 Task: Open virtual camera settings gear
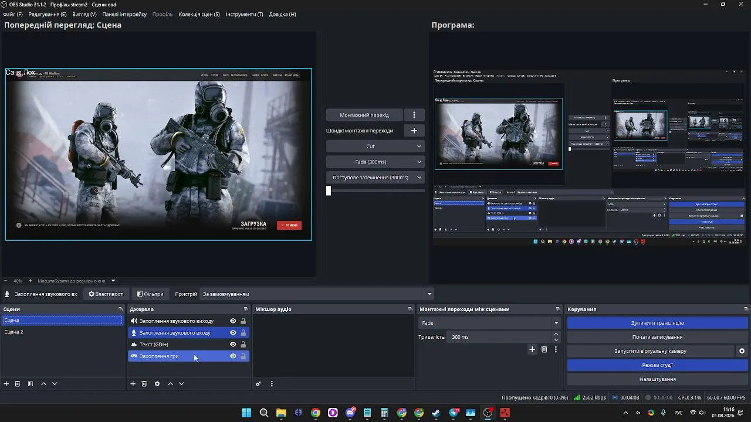pyautogui.click(x=742, y=351)
